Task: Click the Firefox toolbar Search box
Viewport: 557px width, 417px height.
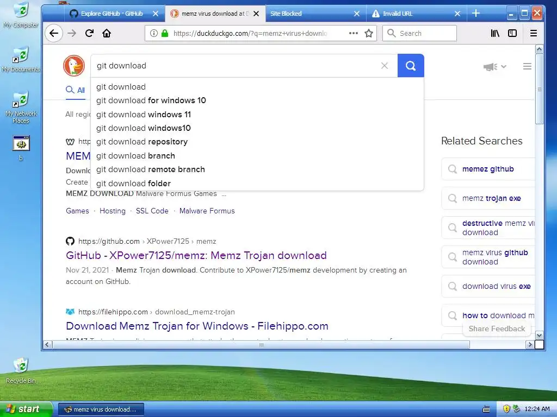Action: (x=419, y=33)
